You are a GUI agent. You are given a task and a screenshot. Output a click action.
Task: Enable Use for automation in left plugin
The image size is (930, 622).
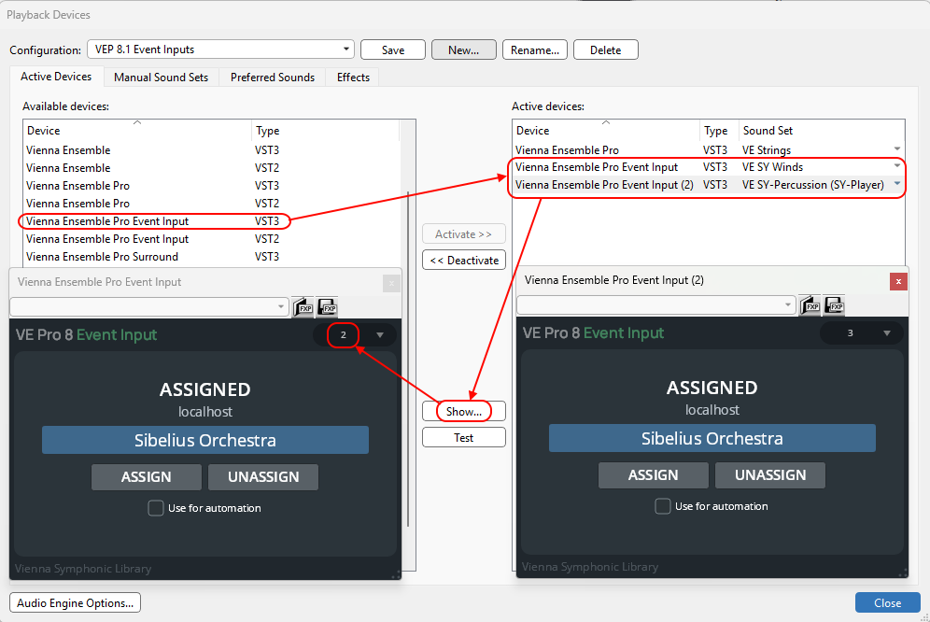point(155,508)
